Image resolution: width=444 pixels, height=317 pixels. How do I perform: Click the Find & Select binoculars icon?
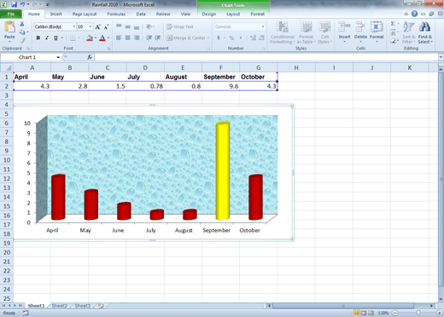(424, 27)
